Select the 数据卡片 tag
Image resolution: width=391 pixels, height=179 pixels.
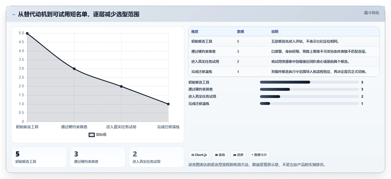[259, 155]
